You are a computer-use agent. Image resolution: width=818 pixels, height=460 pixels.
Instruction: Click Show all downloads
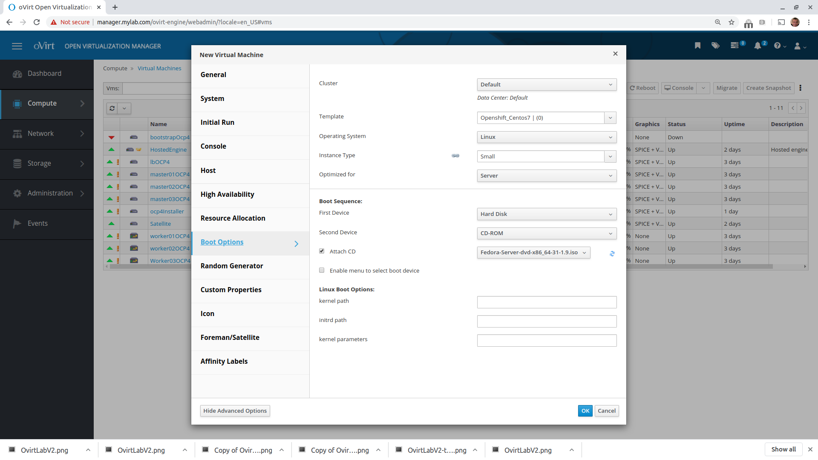tap(783, 449)
